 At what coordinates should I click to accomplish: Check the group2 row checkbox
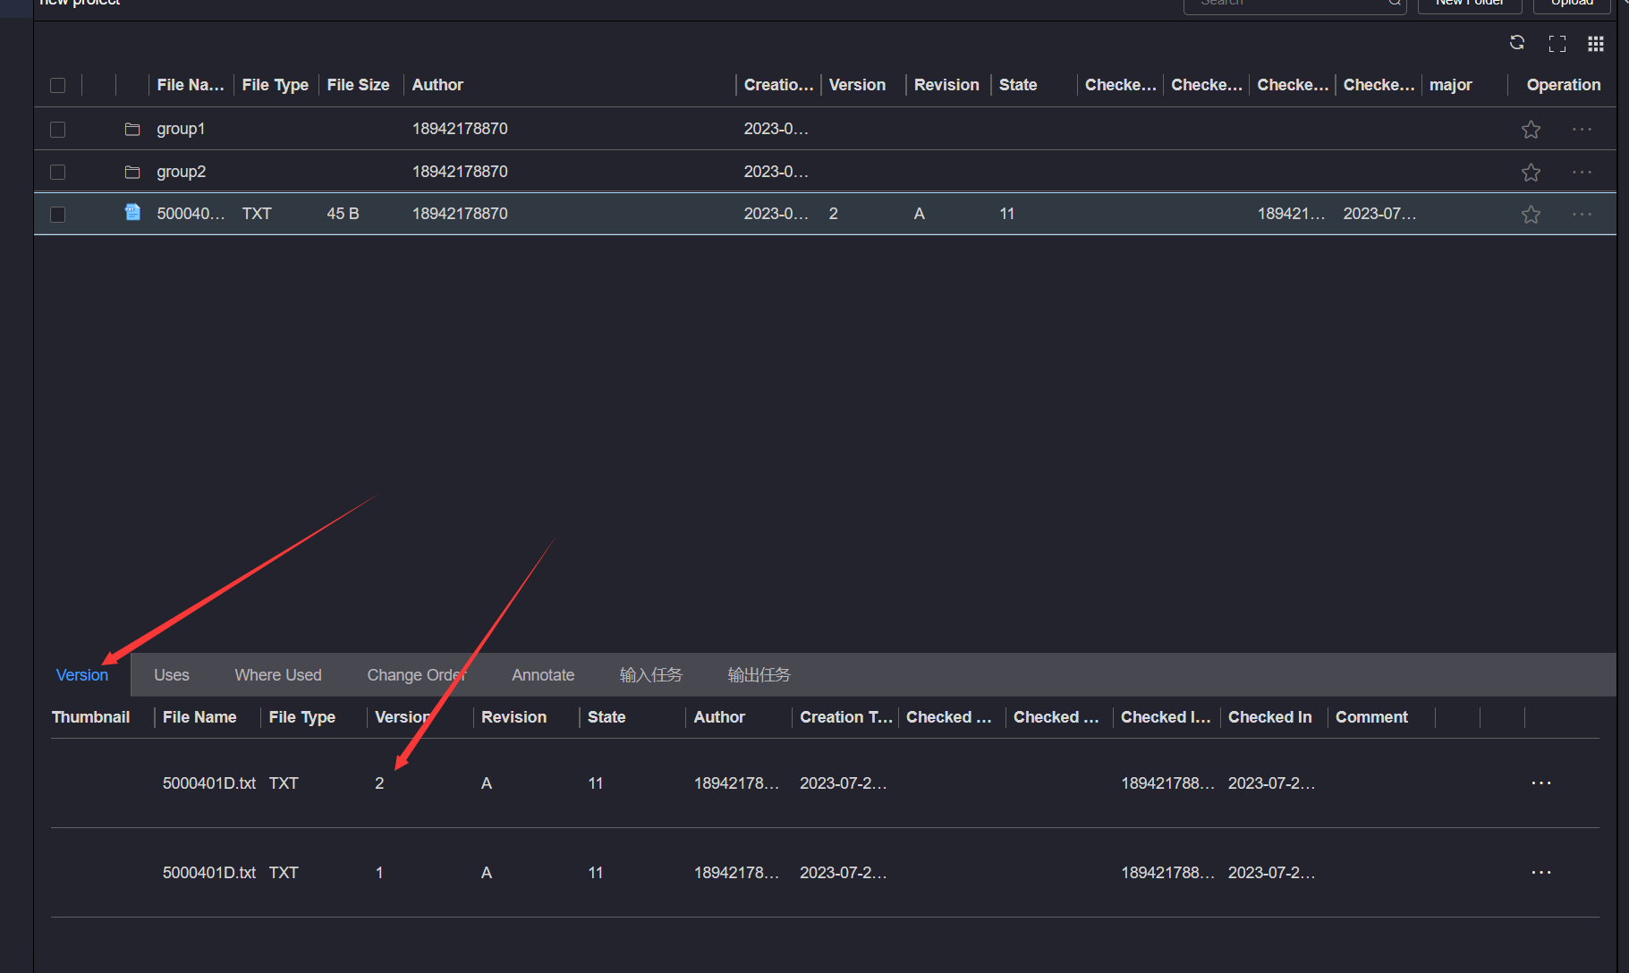58,172
